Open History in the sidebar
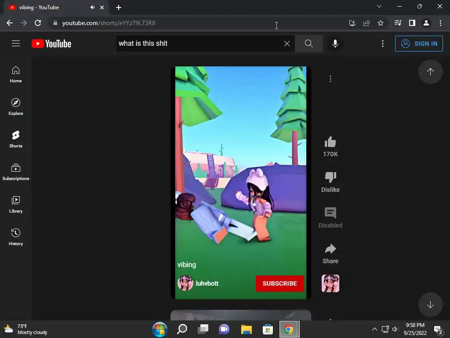Screen dimensions: 450x338 pyautogui.click(x=16, y=237)
